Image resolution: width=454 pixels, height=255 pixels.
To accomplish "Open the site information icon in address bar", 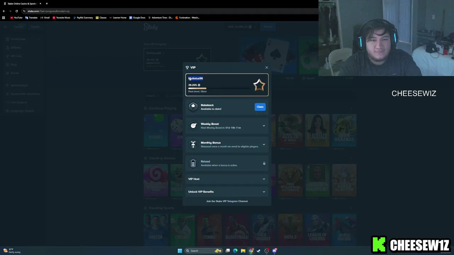I will tap(24, 11).
